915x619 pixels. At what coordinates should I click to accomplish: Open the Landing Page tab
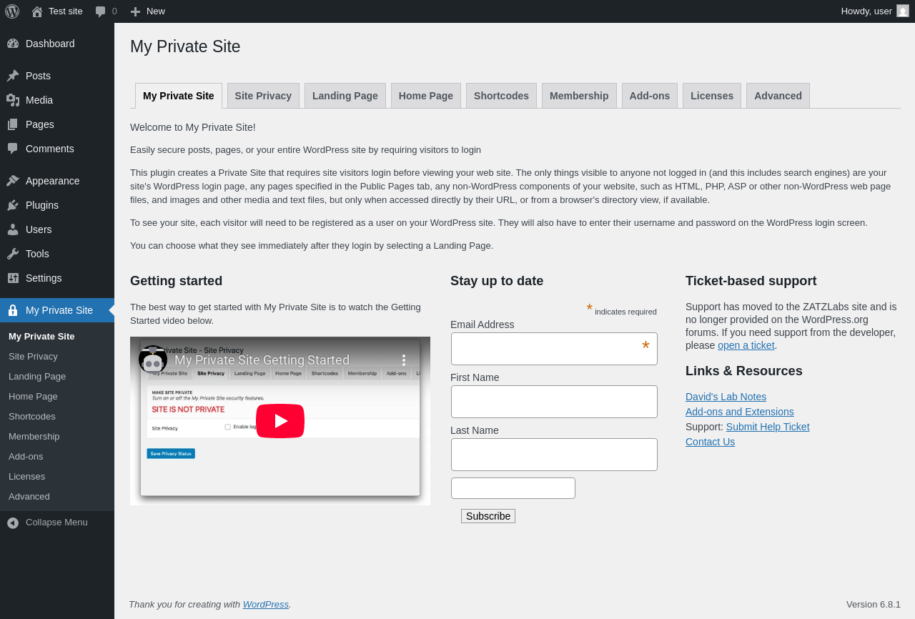point(345,96)
